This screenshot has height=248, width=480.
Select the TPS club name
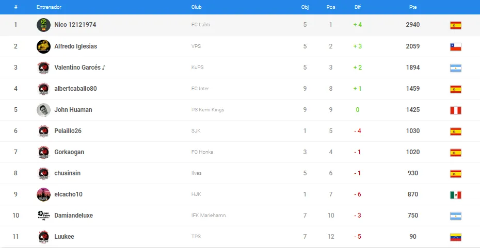click(196, 236)
